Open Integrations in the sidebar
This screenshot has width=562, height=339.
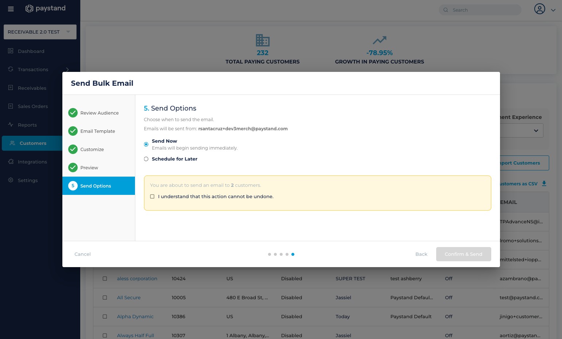[x=32, y=162]
